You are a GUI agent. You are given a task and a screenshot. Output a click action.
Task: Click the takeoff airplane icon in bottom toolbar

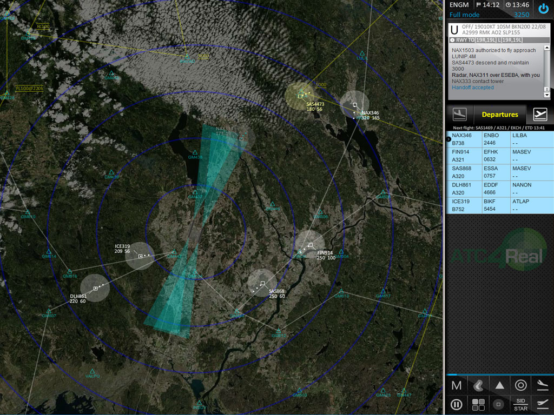(x=542, y=404)
